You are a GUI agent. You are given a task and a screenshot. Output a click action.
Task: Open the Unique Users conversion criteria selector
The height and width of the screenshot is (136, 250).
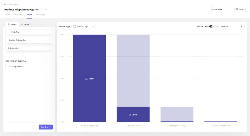tap(29, 66)
